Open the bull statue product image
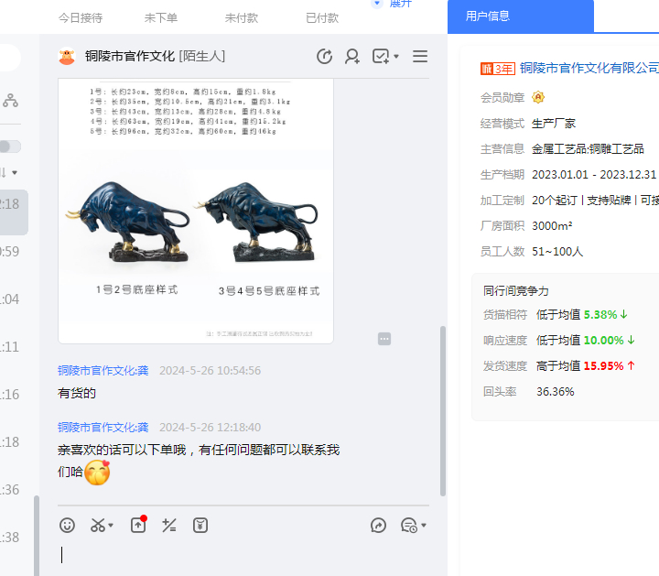 (196, 211)
